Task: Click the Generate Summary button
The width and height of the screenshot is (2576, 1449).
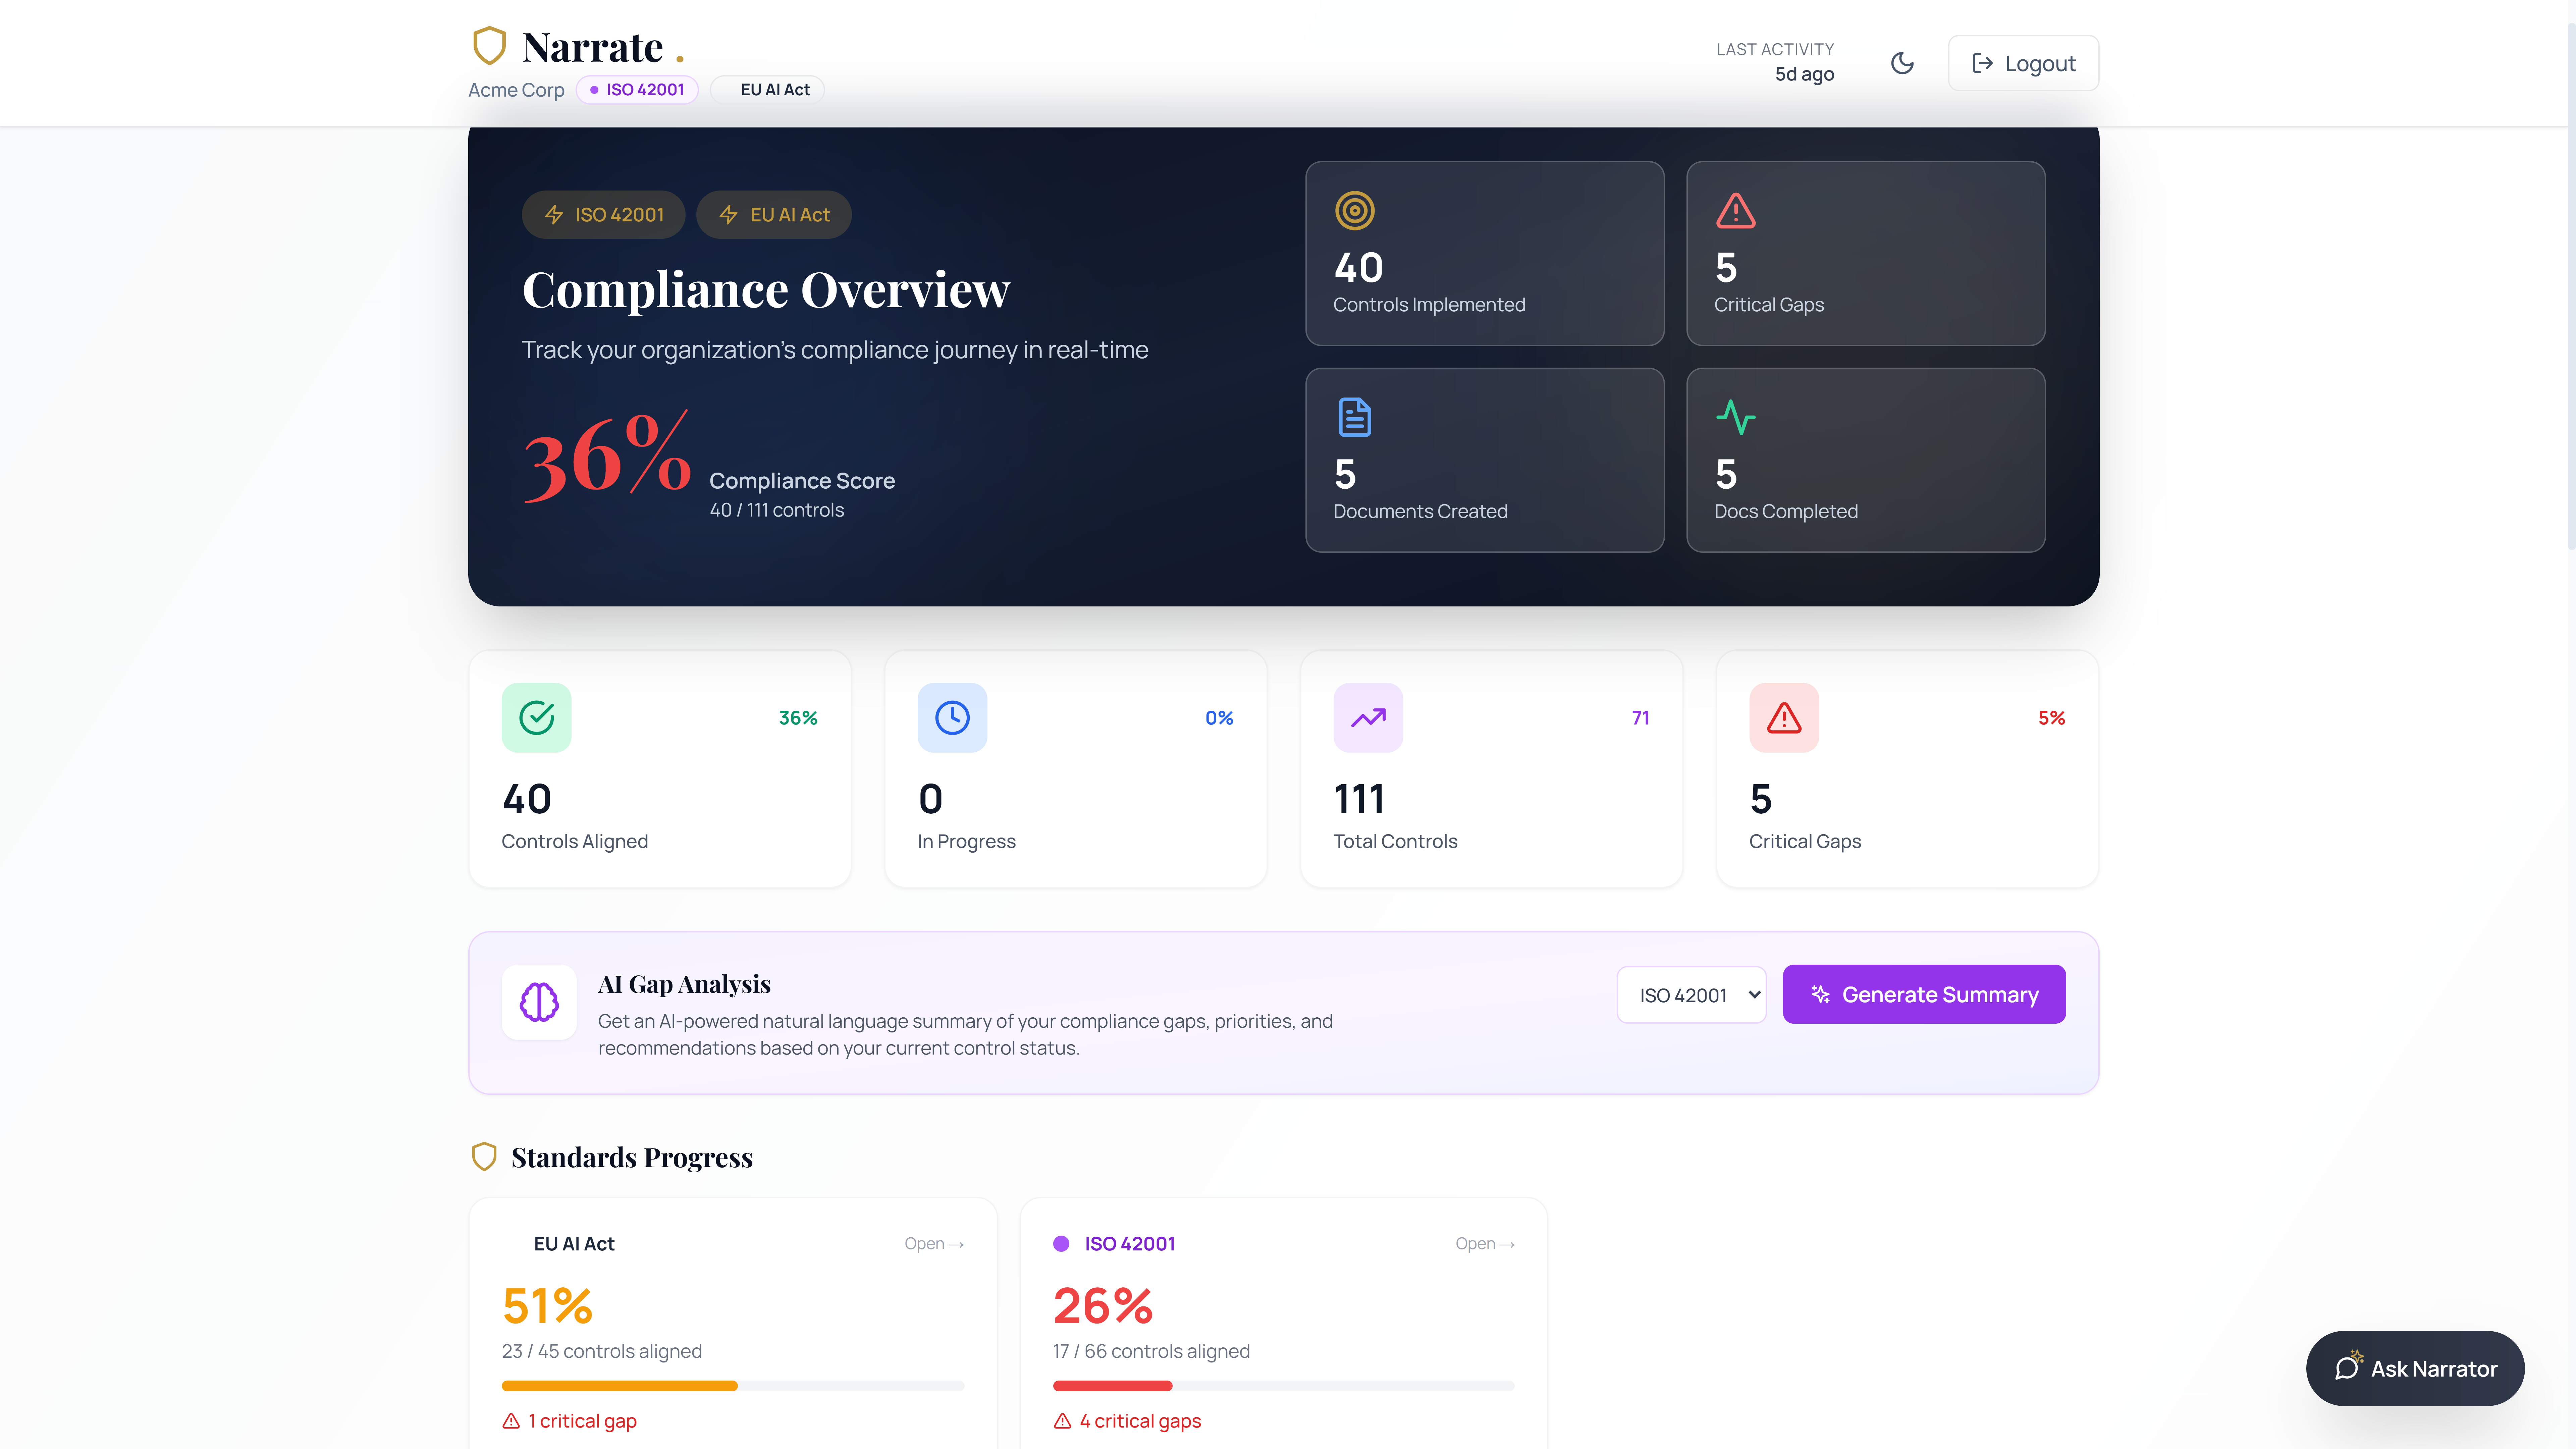Action: coord(1923,994)
